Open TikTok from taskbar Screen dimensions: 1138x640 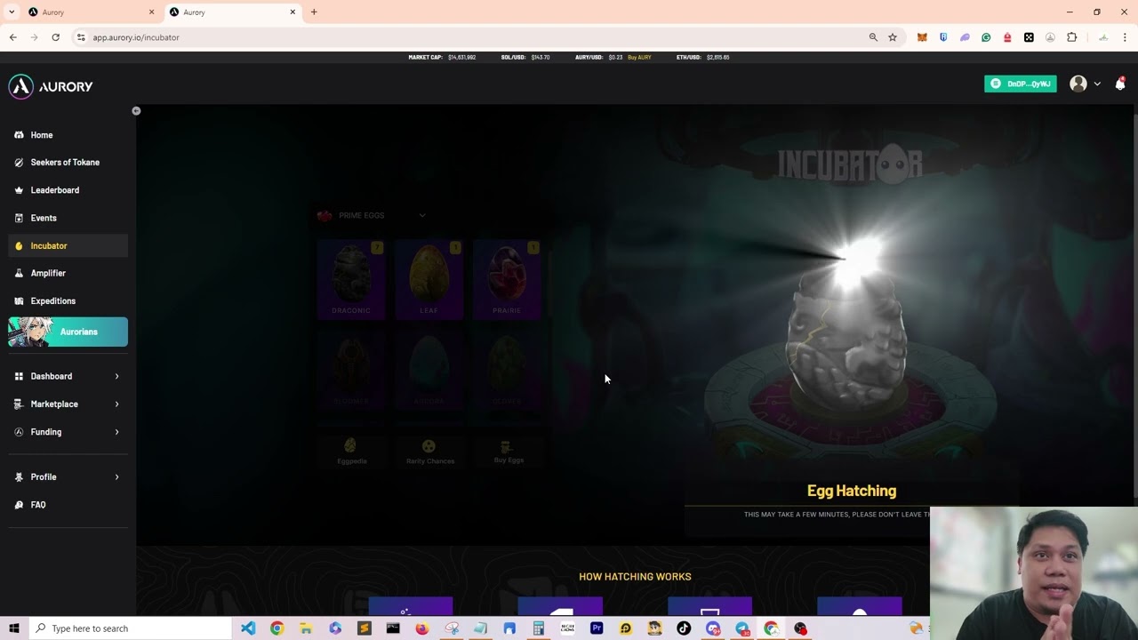(x=684, y=628)
